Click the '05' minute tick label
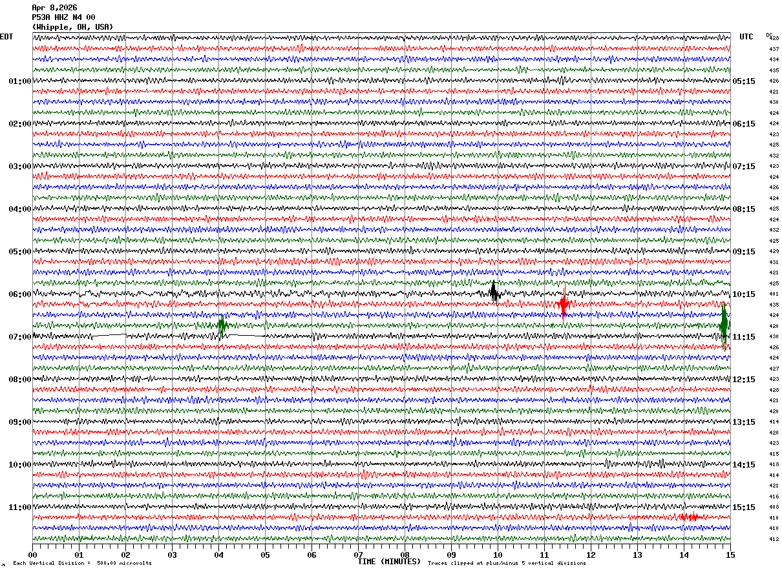Screen dimensions: 782x572 pyautogui.click(x=265, y=555)
